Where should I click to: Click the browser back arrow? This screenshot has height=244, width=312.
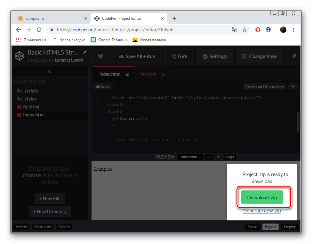18,29
